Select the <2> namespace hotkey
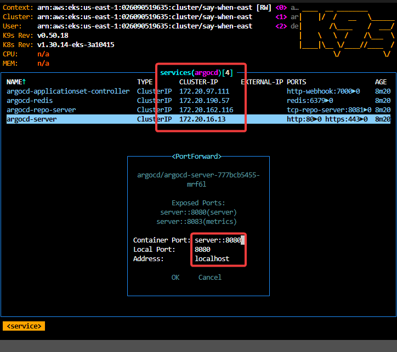The image size is (397, 352). pyautogui.click(x=281, y=26)
